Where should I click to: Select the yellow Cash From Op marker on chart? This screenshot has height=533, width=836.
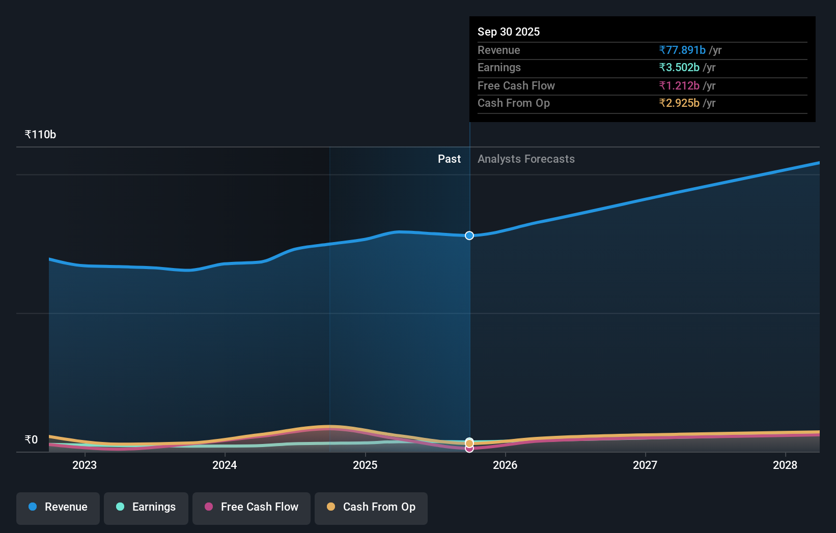tap(468, 442)
